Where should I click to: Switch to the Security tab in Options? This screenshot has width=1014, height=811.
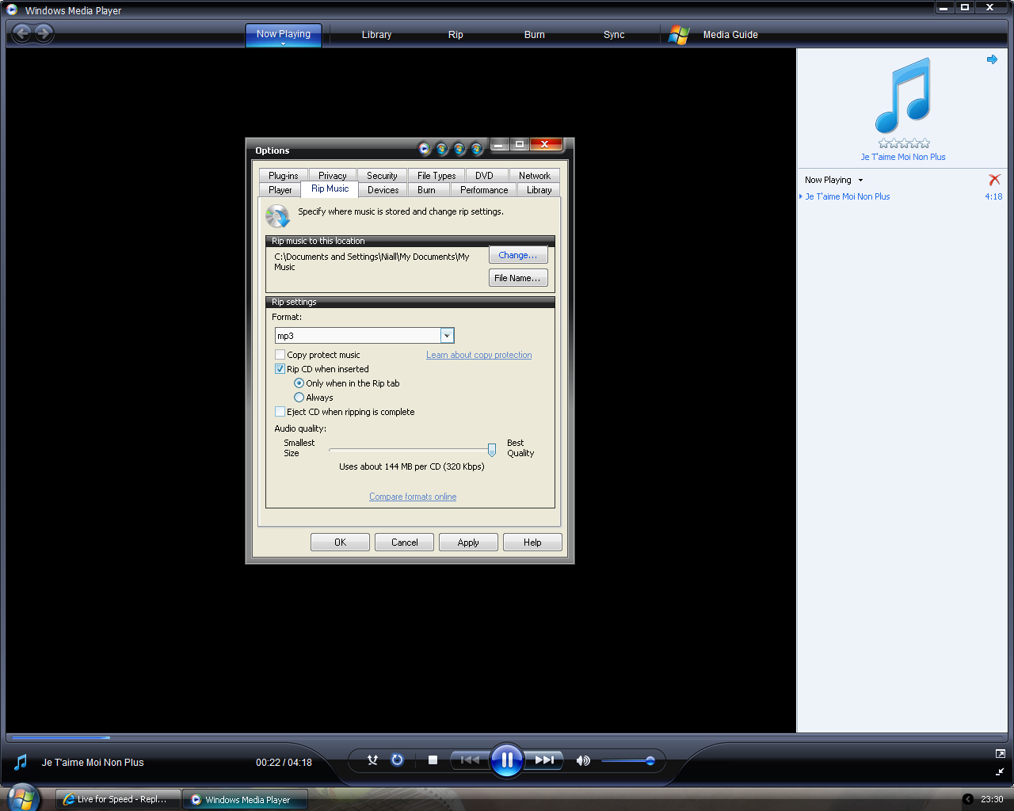pos(382,176)
